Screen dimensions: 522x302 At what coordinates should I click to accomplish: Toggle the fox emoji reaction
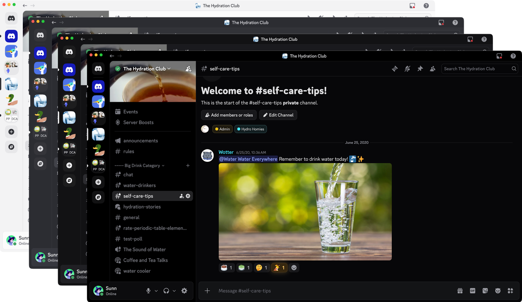coord(279,267)
